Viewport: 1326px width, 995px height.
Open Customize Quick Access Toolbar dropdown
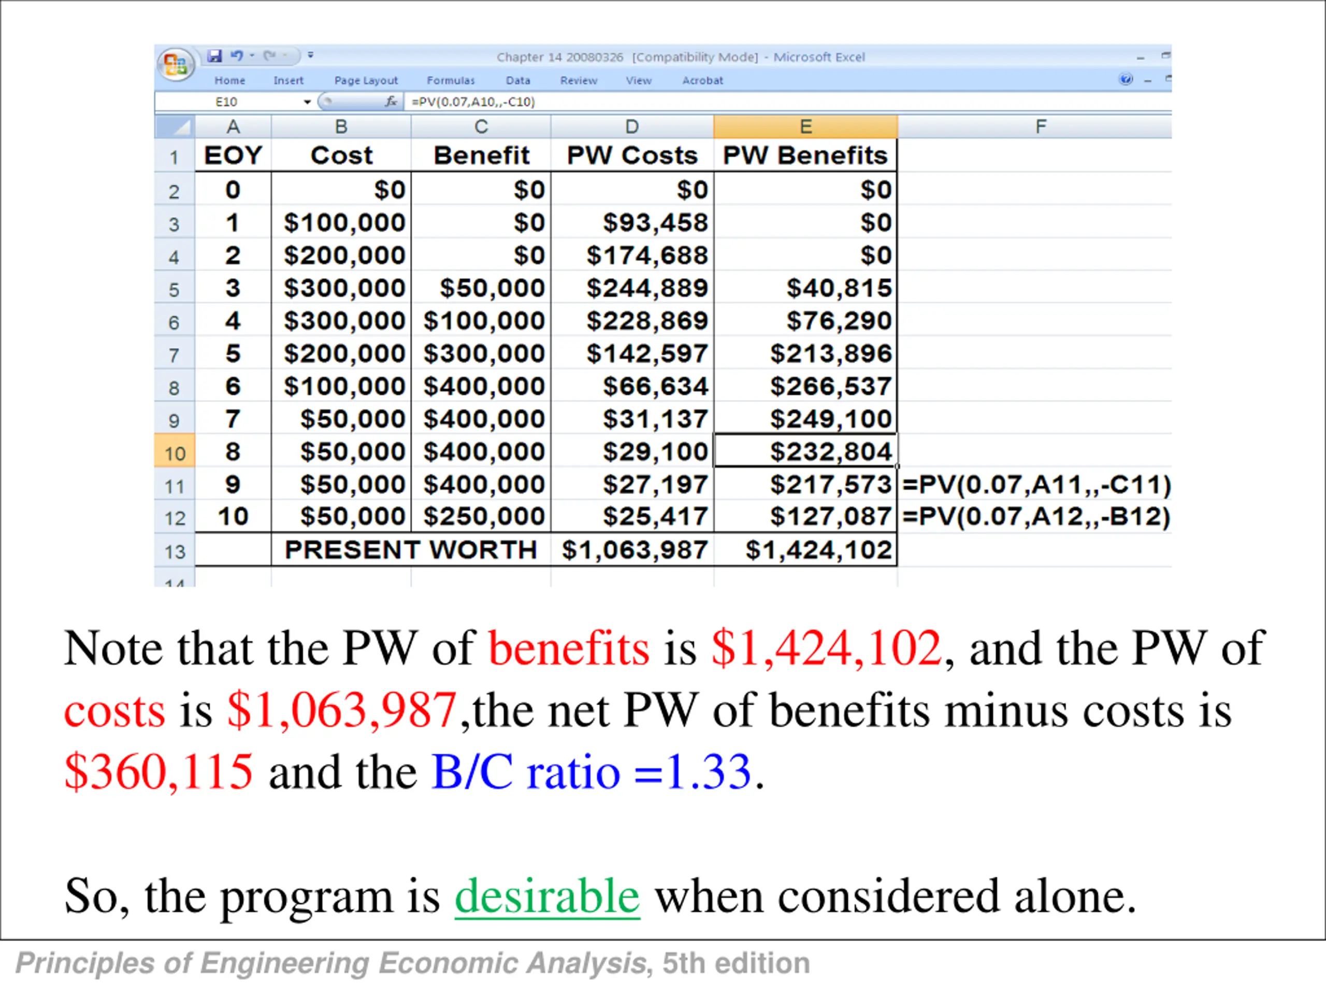point(310,56)
